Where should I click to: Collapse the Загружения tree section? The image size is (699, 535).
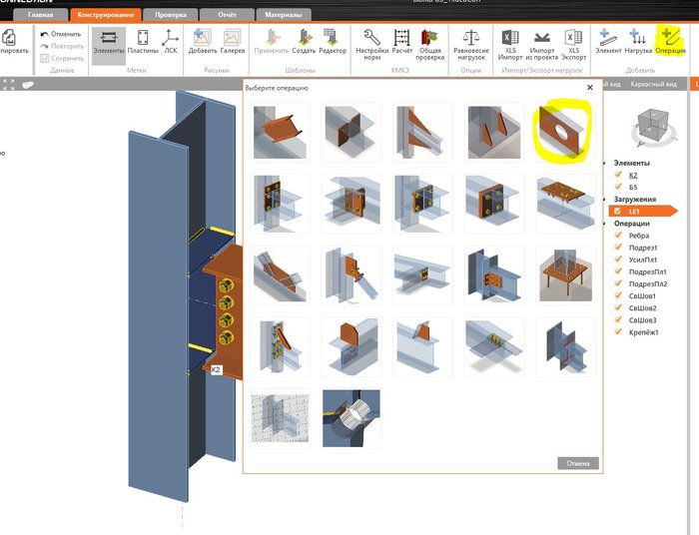[604, 199]
